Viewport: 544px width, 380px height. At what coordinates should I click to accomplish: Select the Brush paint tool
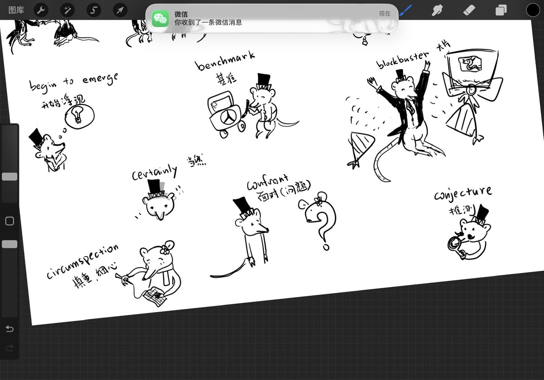pyautogui.click(x=407, y=10)
